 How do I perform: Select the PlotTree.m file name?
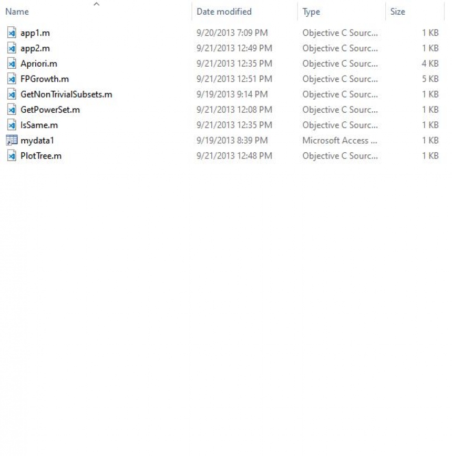(x=41, y=156)
